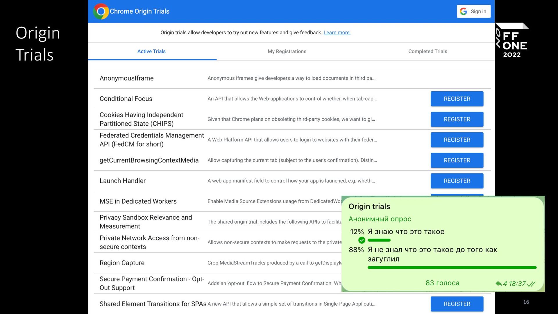Select the Launch Handler trial name

click(123, 181)
